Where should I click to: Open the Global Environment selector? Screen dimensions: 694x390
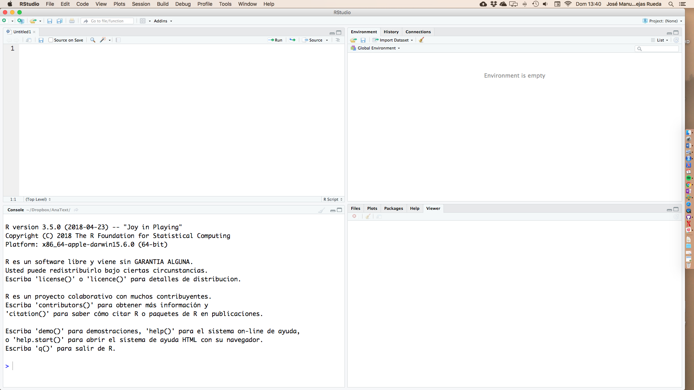pyautogui.click(x=375, y=48)
